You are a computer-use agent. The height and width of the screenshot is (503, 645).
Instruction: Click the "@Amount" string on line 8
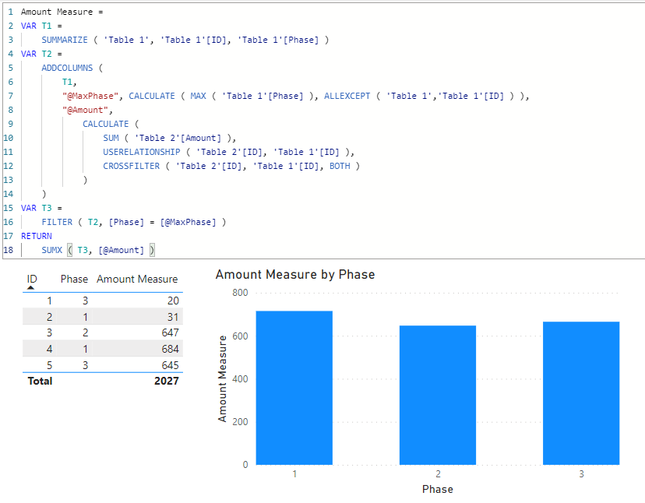click(x=85, y=110)
